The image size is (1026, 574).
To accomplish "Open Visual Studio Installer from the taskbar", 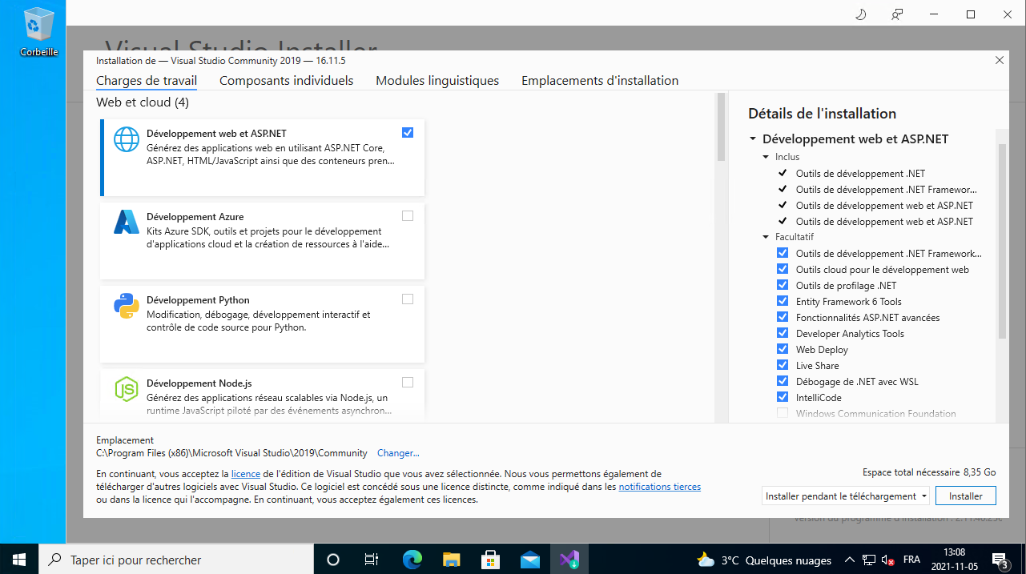I will click(569, 560).
